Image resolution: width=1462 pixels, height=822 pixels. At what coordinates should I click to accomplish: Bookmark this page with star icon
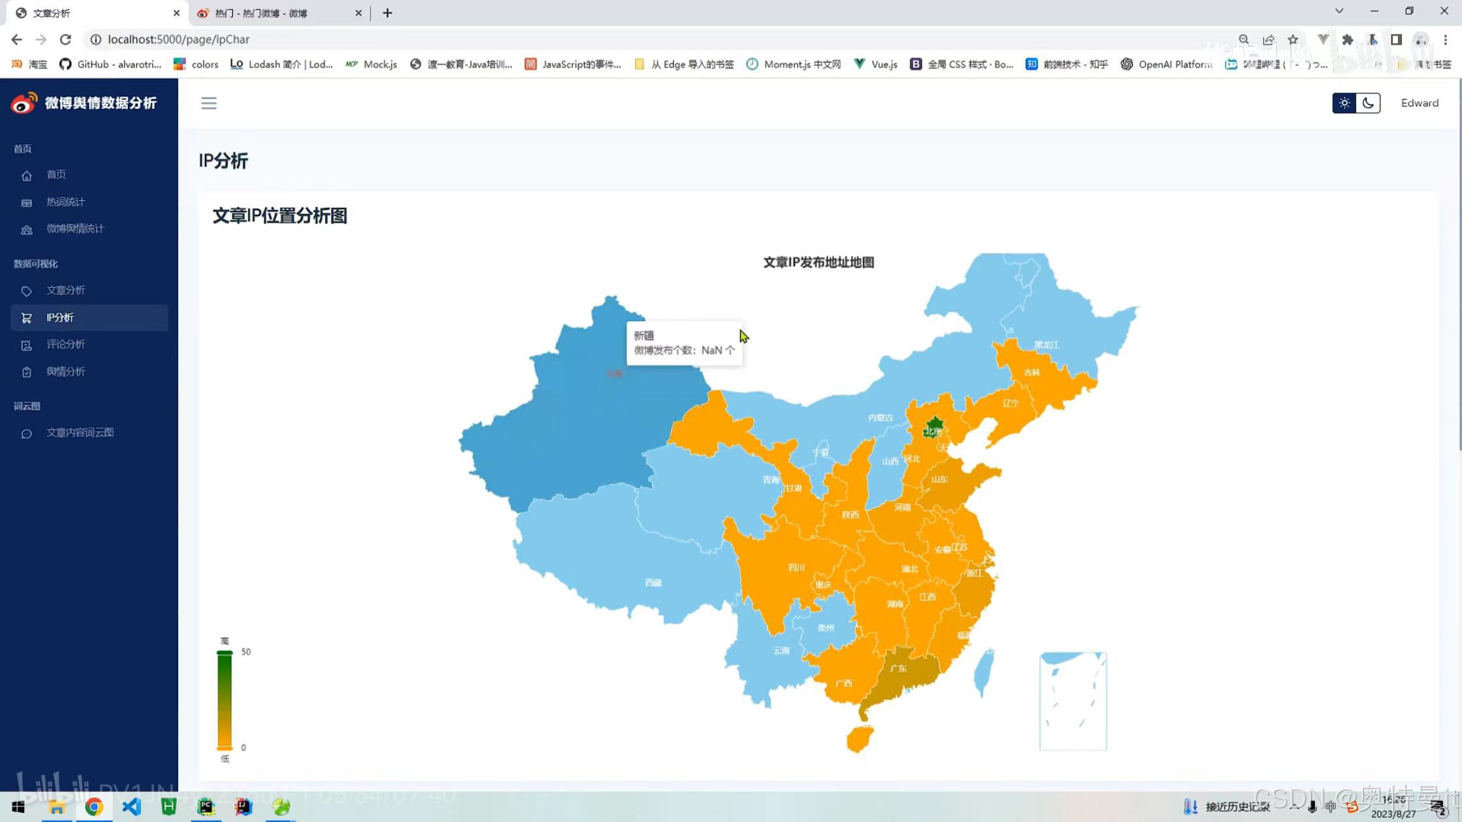(x=1293, y=40)
